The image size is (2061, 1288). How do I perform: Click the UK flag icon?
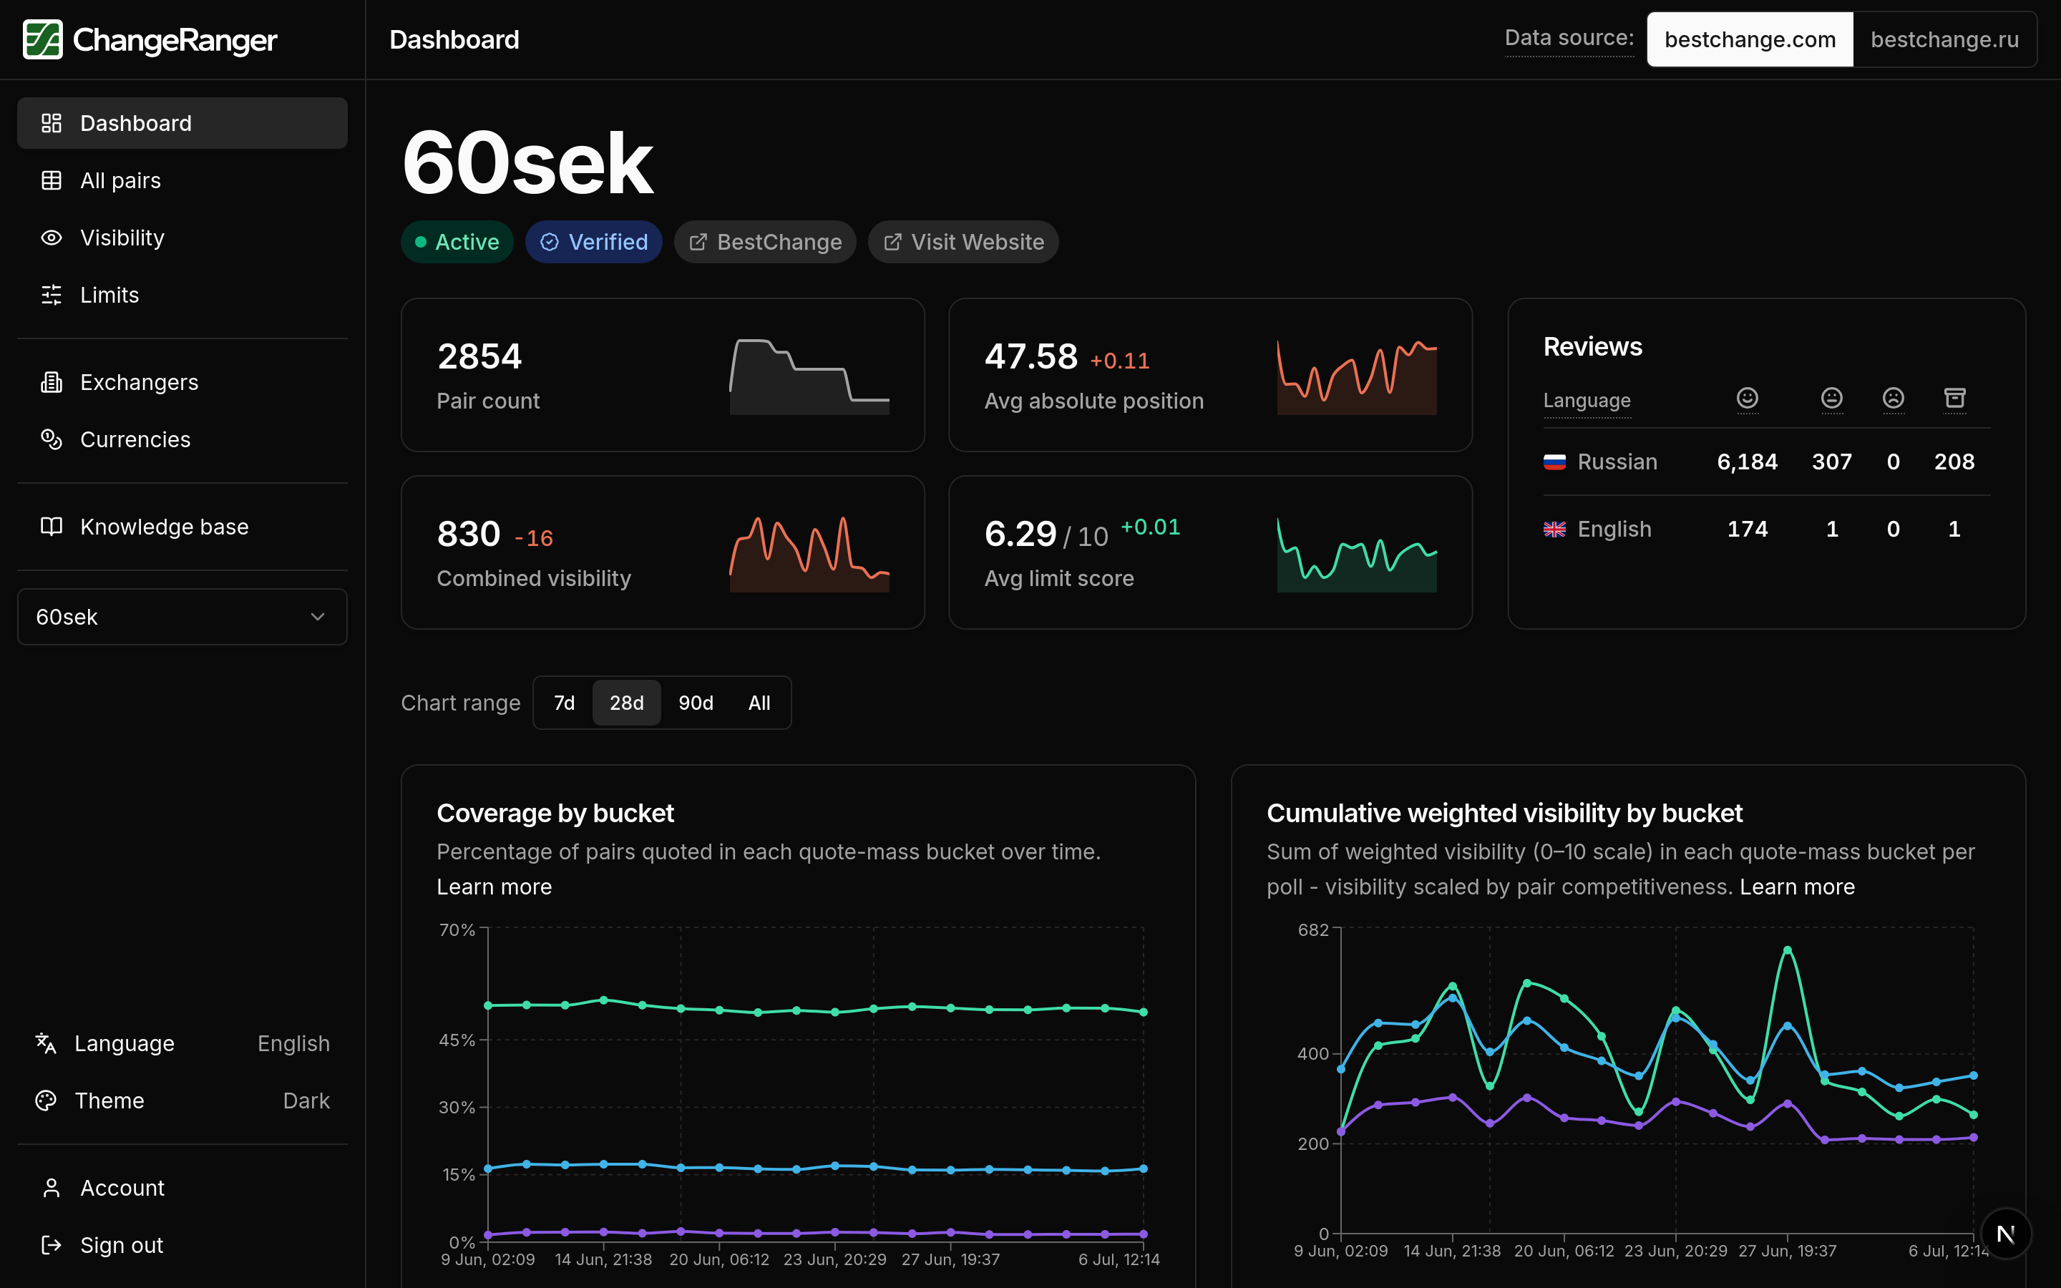1554,529
